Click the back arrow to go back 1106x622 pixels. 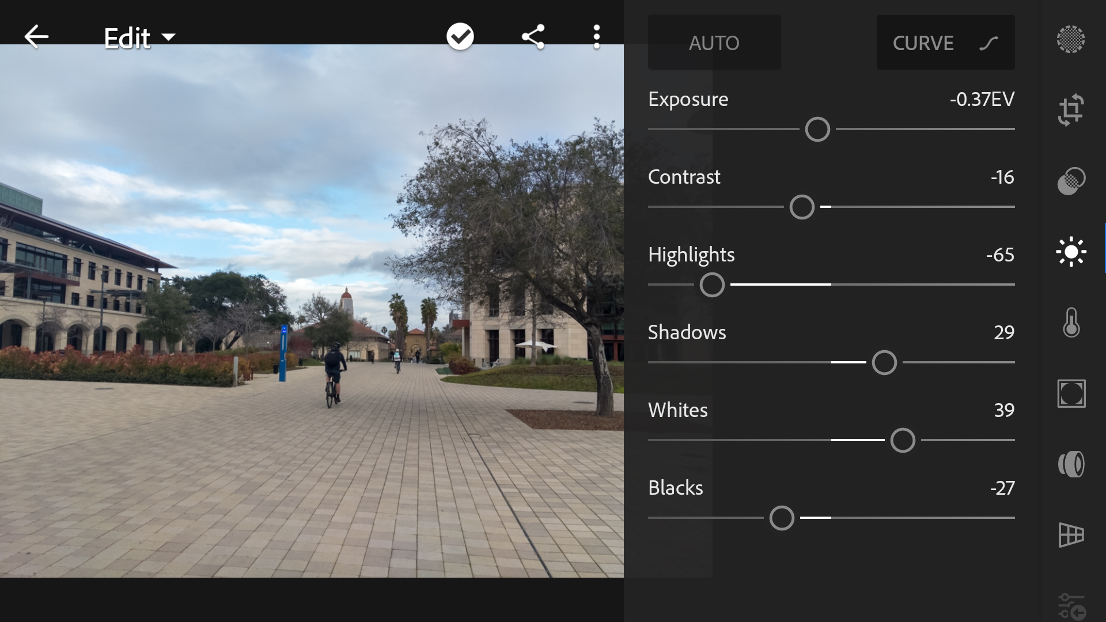[36, 36]
